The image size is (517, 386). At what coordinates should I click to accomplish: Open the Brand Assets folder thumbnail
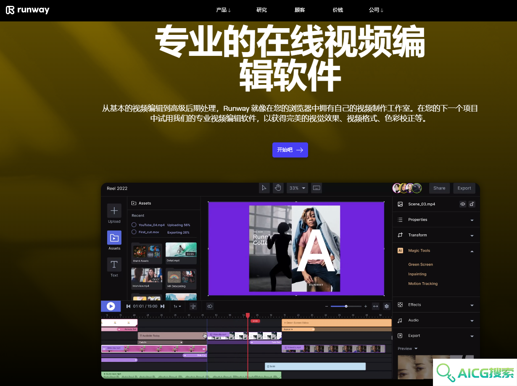click(146, 253)
